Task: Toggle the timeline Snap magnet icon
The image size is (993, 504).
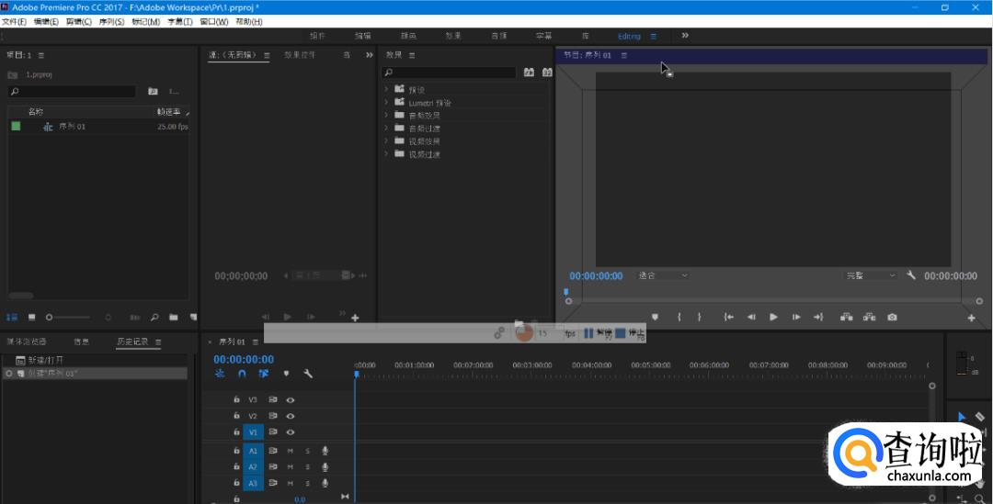Action: coord(242,374)
